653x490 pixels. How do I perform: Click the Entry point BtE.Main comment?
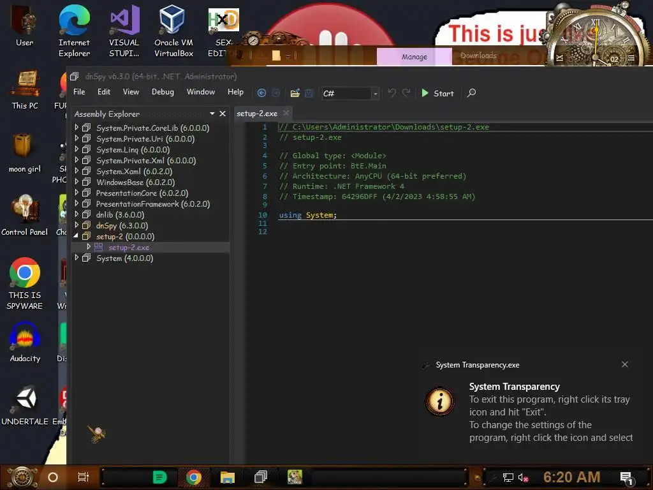click(x=333, y=166)
